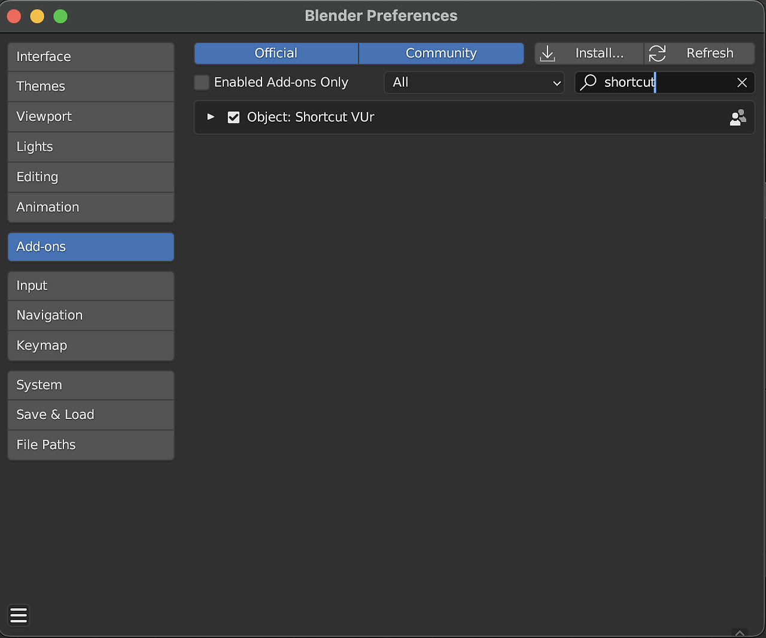
Task: Switch to the Keymap section
Action: tap(90, 345)
